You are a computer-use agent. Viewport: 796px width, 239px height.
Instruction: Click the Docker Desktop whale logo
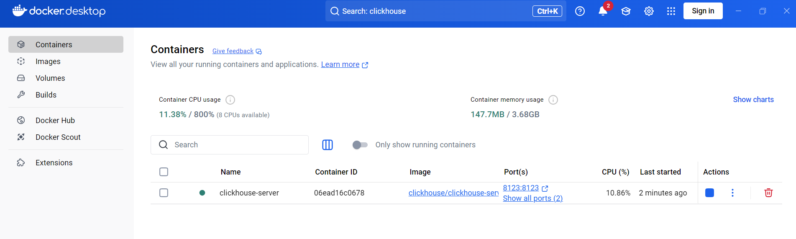click(x=19, y=10)
